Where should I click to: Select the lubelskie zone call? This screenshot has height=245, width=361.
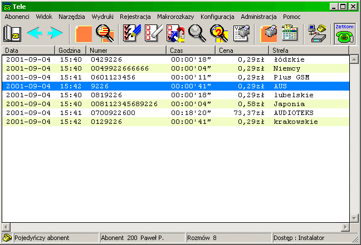175,95
